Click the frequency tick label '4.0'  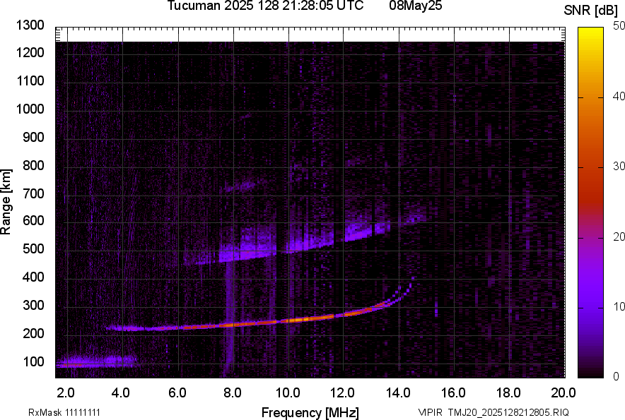point(121,393)
